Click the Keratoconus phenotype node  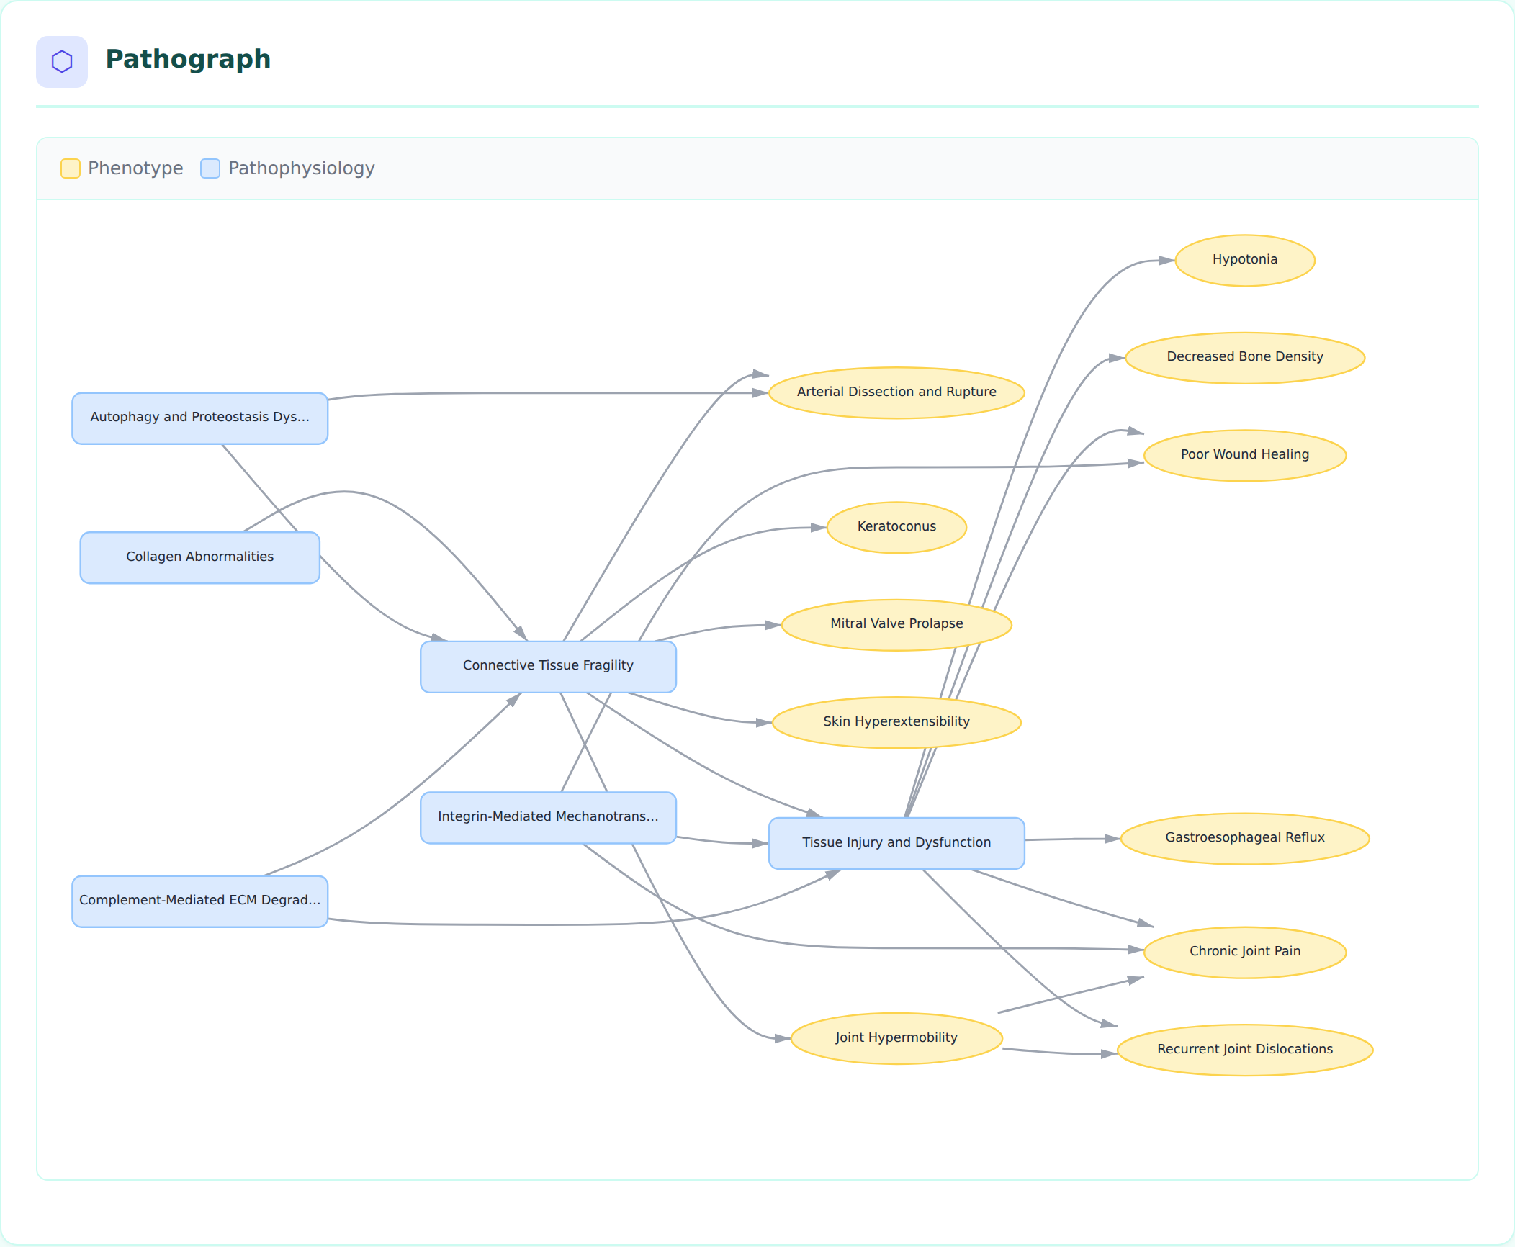click(x=896, y=527)
